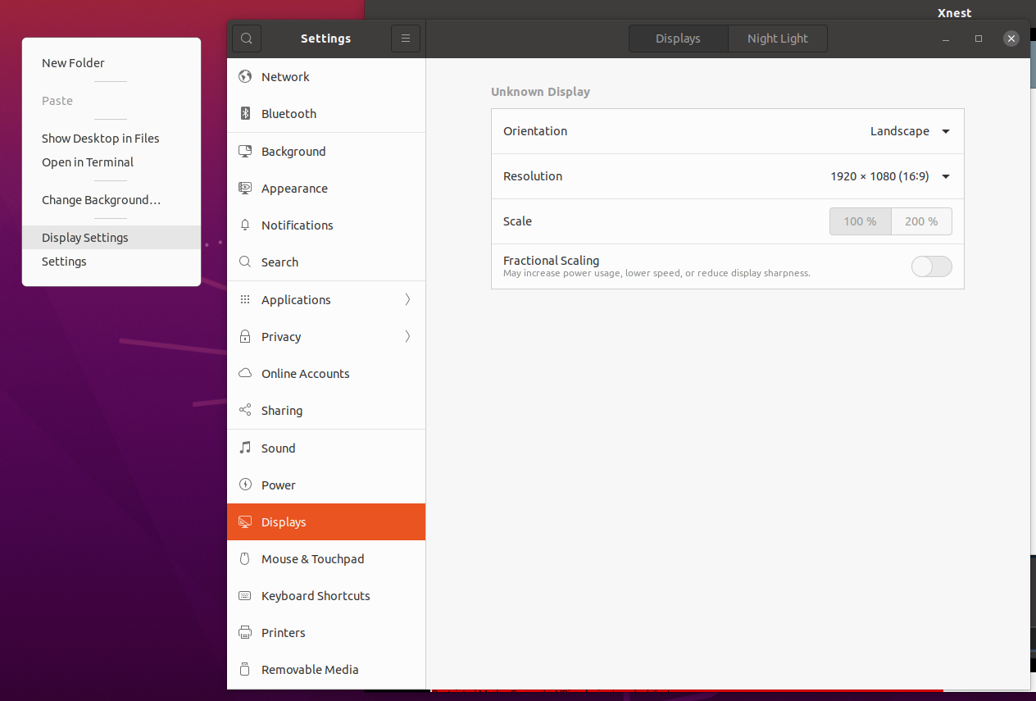The image size is (1036, 701).
Task: Click the Network globe icon in sidebar
Action: coord(245,77)
